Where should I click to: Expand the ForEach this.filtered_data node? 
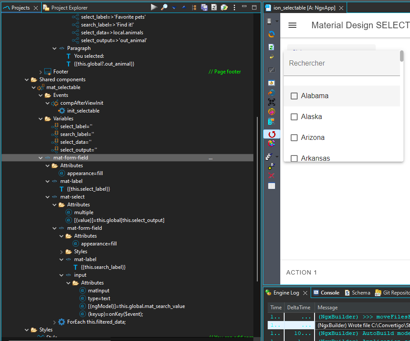(x=55, y=322)
